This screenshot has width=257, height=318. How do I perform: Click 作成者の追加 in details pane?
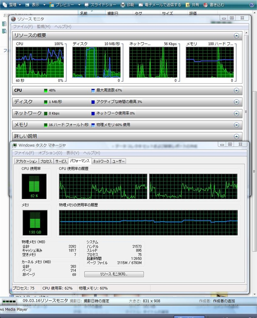click(x=224, y=301)
